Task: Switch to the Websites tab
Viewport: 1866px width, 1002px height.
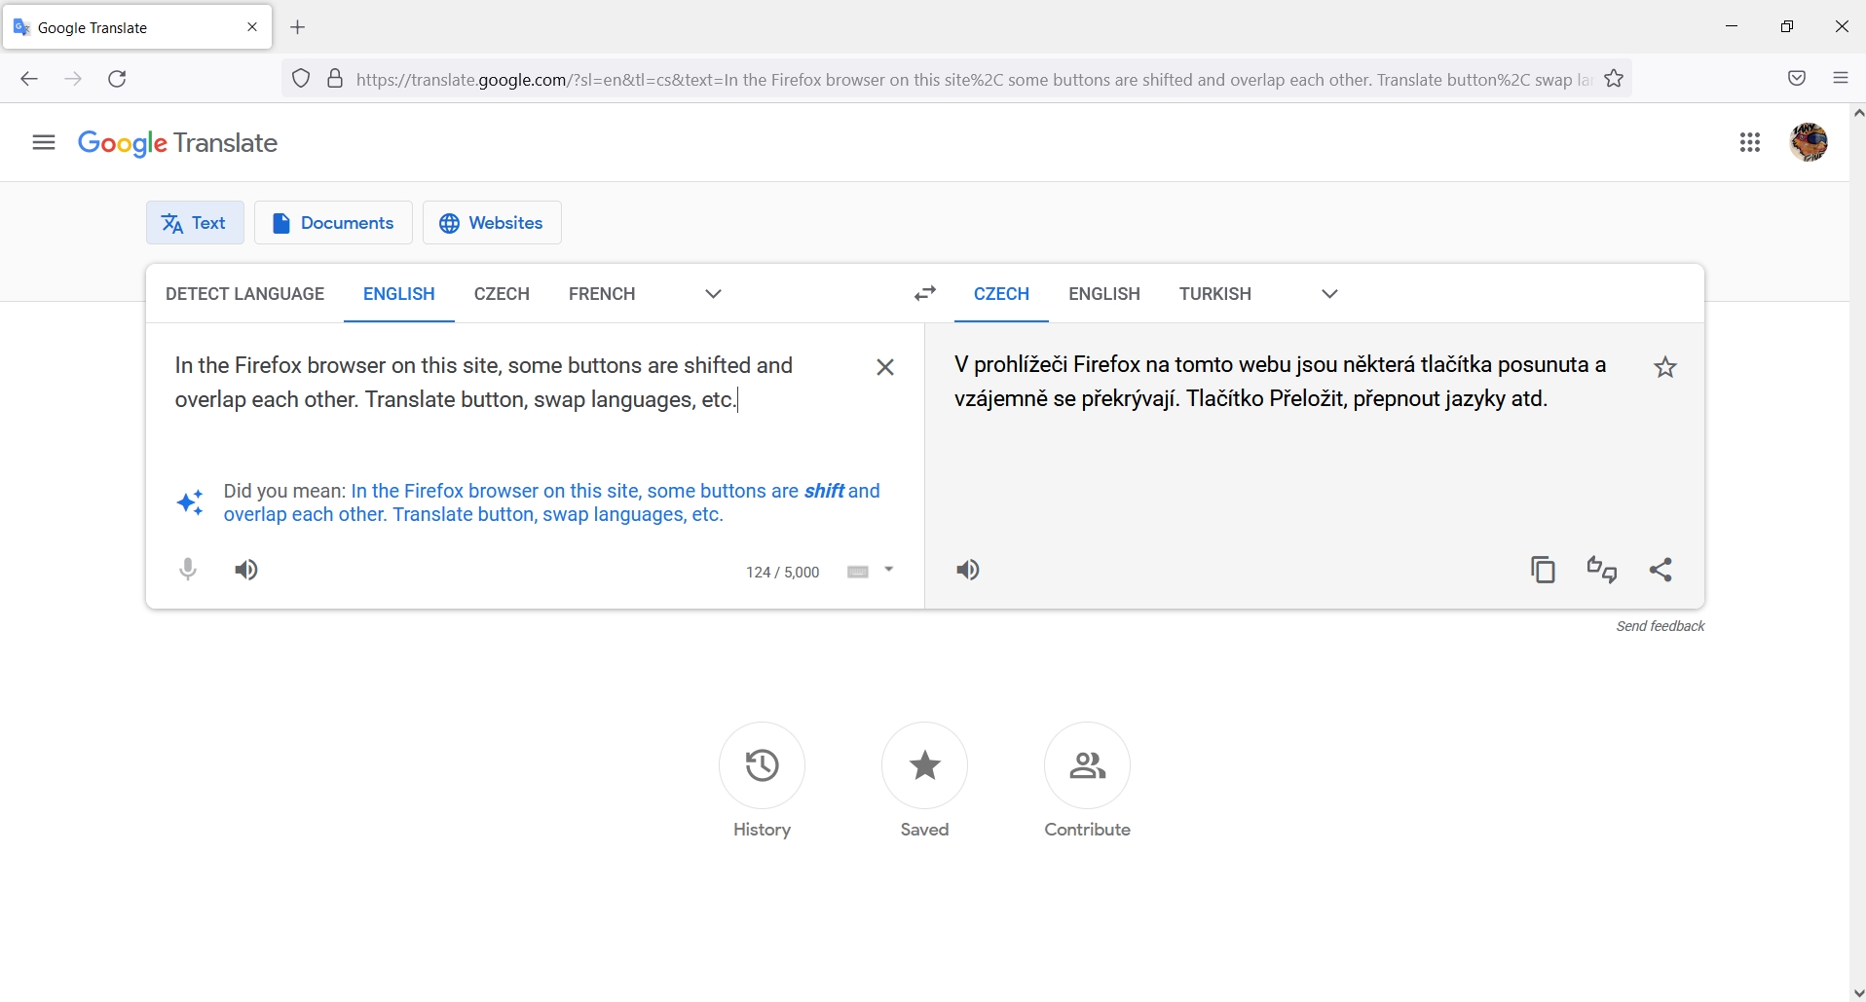Action: coord(491,222)
